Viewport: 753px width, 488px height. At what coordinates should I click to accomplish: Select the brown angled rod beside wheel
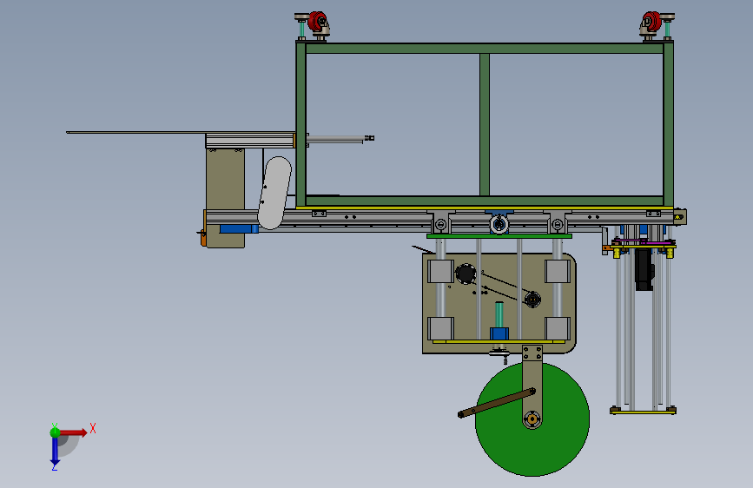tap(497, 403)
